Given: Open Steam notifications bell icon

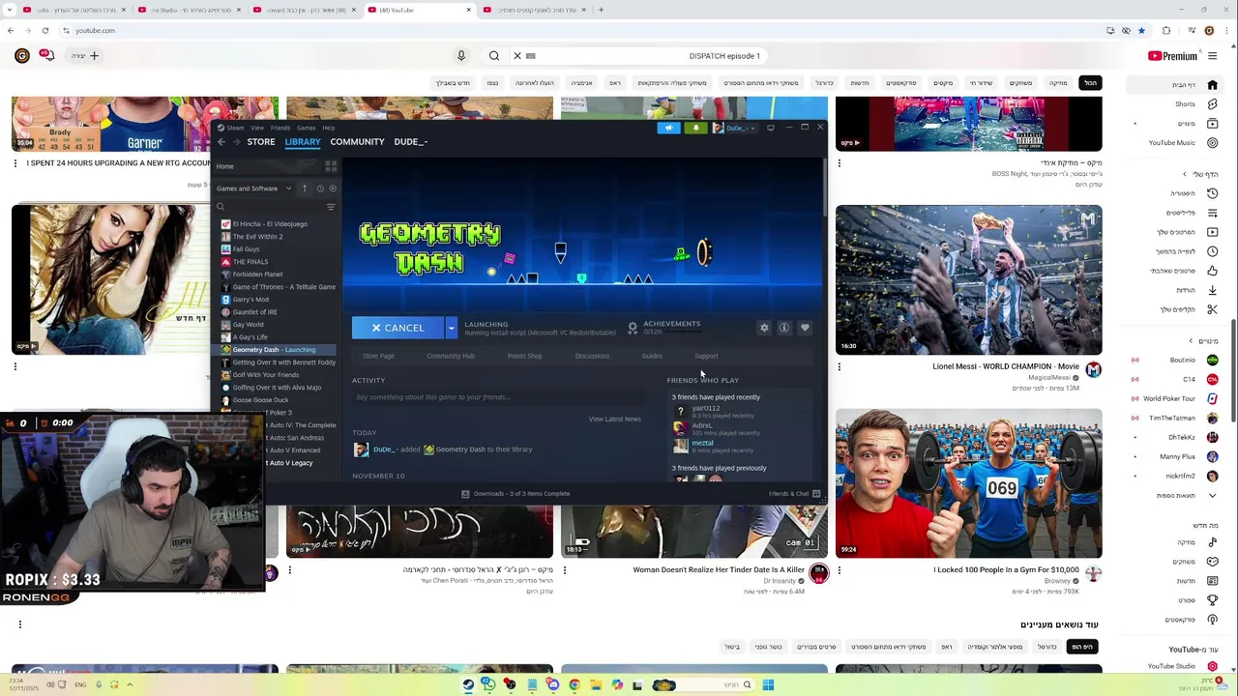Looking at the screenshot, I should pyautogui.click(x=695, y=128).
